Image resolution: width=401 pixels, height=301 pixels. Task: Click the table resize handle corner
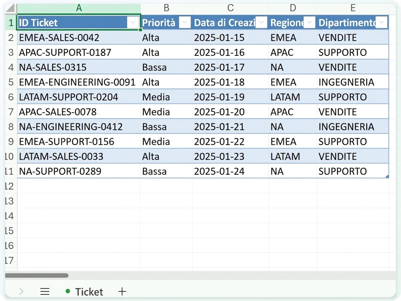(387, 176)
